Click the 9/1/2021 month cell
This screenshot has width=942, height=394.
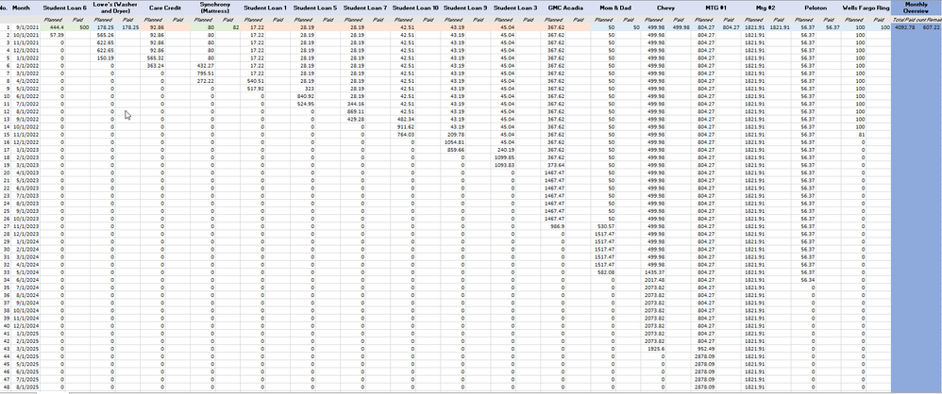pyautogui.click(x=25, y=27)
